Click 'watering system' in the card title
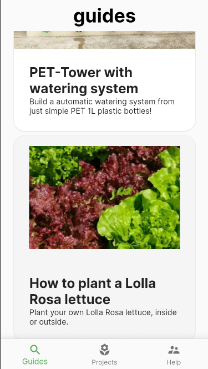Screen dimensions: 208x369 click(84, 88)
